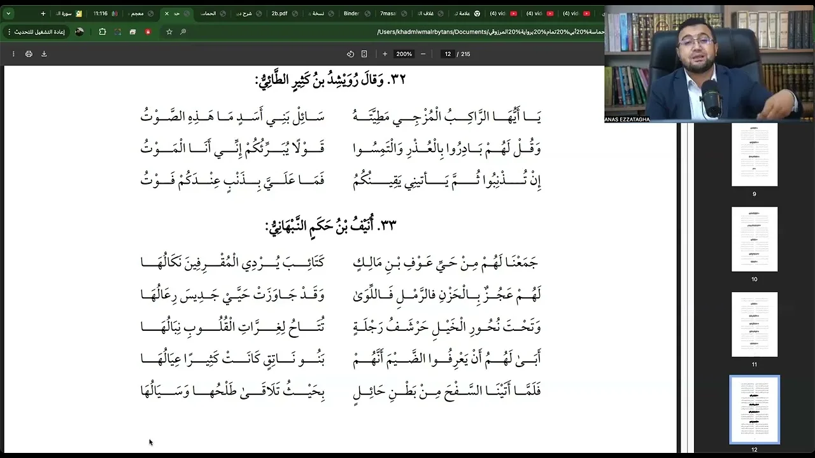The image size is (815, 458).
Task: Open a new browser tab
Action: click(x=43, y=13)
